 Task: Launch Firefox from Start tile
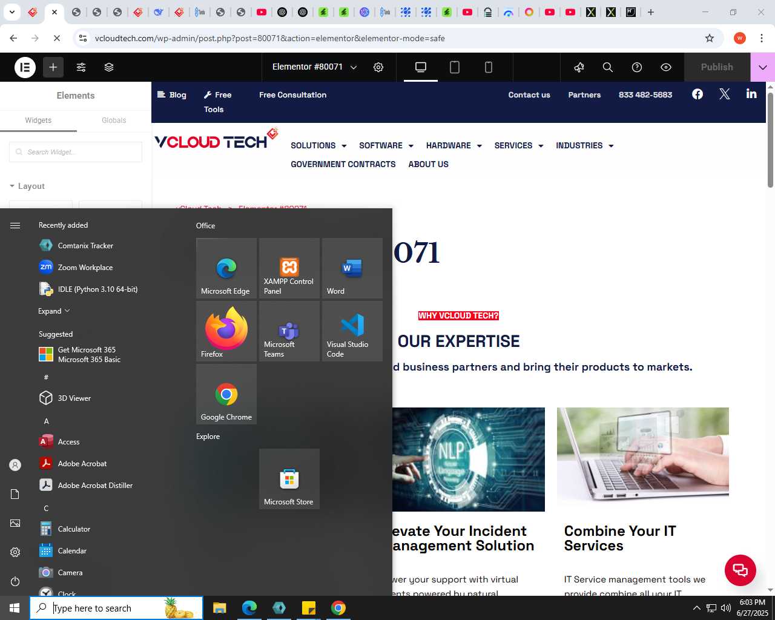pos(226,331)
